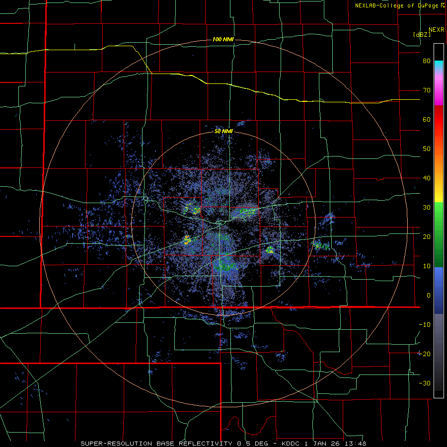Viewport: 447px width, 447px height.
Task: Click the cyan segment of the color bar
Action: (x=439, y=66)
